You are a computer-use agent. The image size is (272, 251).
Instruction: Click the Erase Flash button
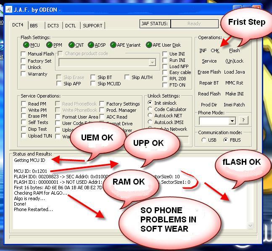coord(209,72)
